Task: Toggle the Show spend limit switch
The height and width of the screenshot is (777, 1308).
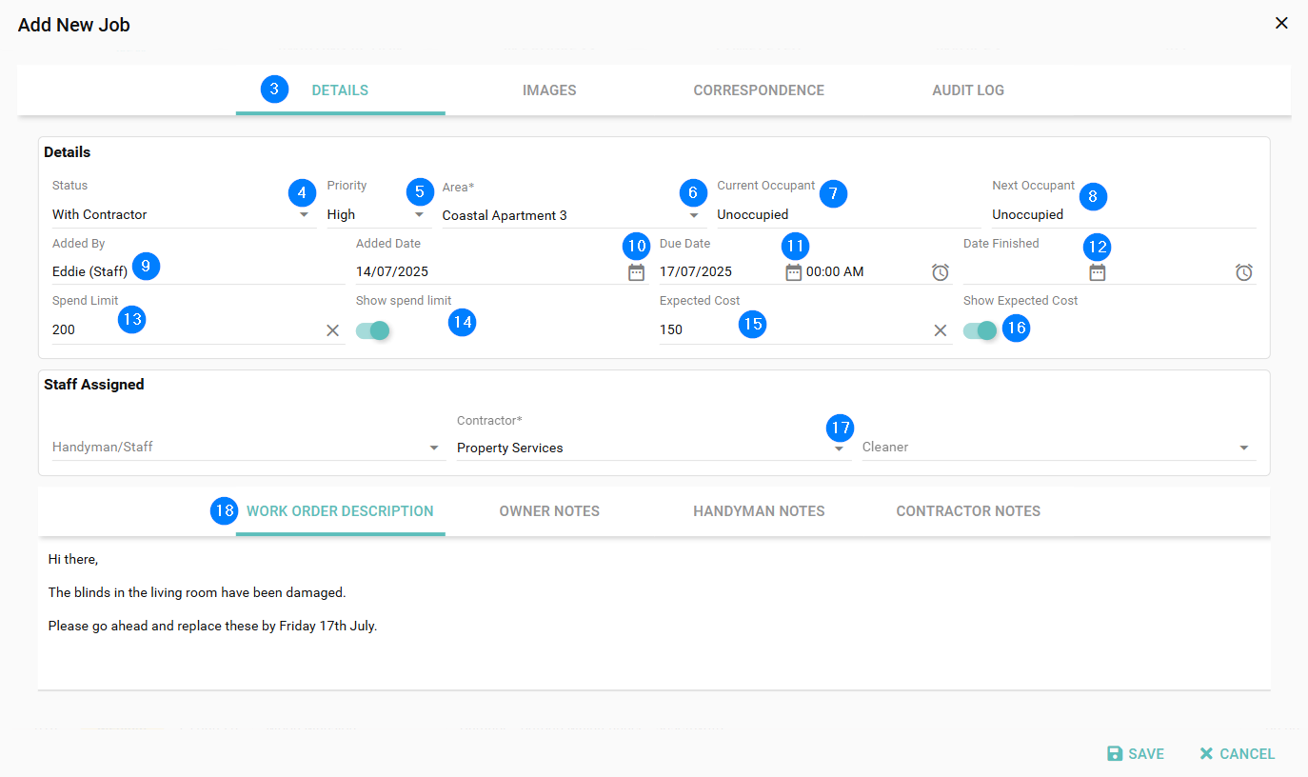Action: [x=372, y=330]
